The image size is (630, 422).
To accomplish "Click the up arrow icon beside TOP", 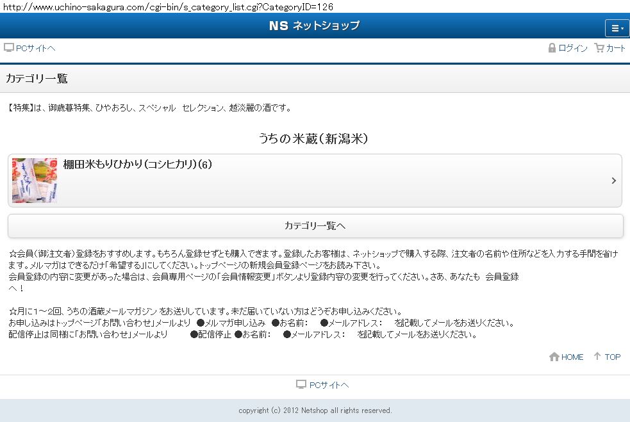I will tap(597, 357).
